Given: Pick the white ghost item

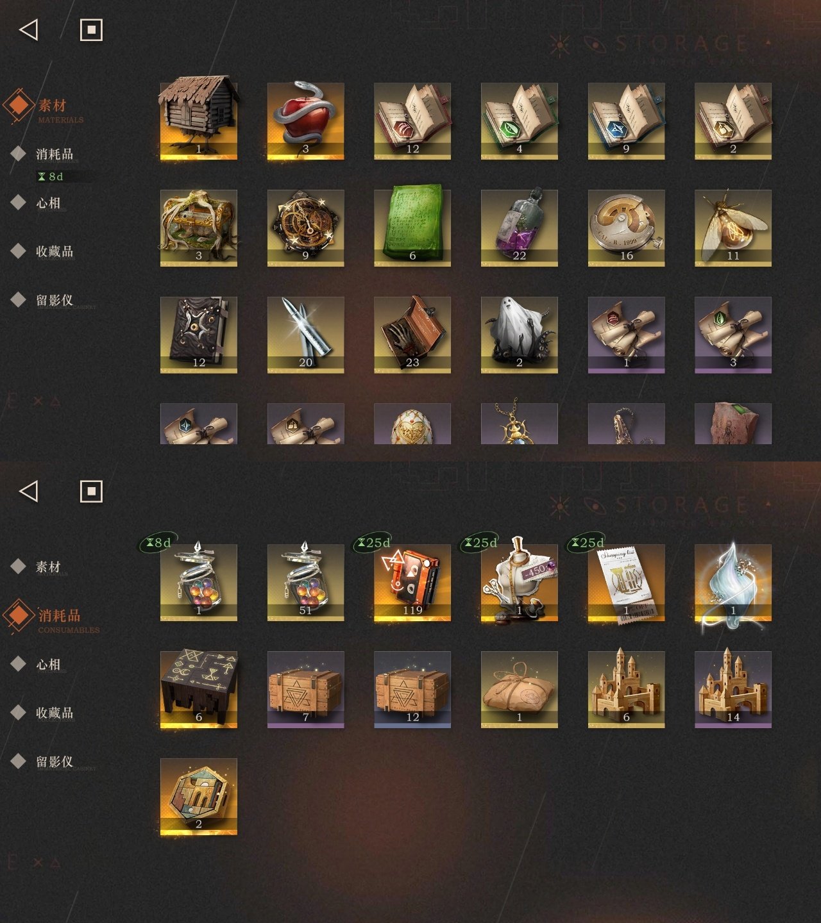Looking at the screenshot, I should click(520, 334).
